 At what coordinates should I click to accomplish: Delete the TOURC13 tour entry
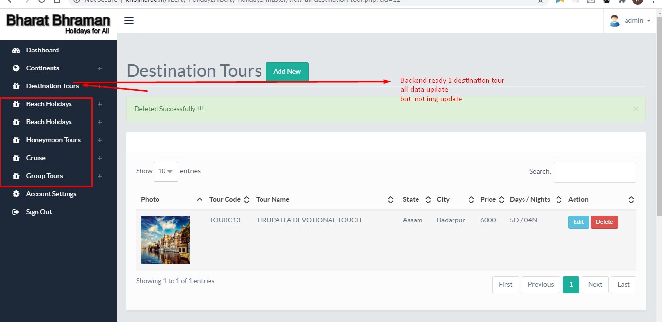[x=604, y=222]
